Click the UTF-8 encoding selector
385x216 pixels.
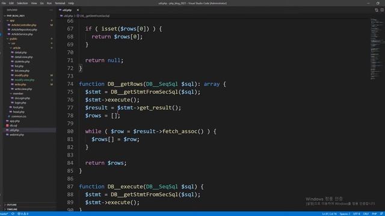(x=356, y=214)
